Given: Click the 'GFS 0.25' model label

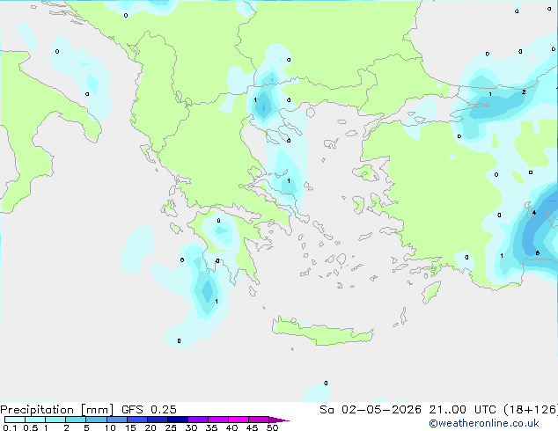Looking at the screenshot, I should point(149,410).
